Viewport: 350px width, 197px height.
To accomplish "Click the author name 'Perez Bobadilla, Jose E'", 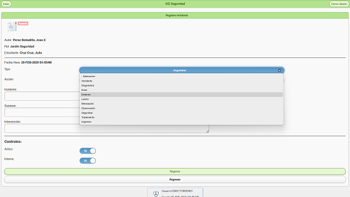I will 29,40.
